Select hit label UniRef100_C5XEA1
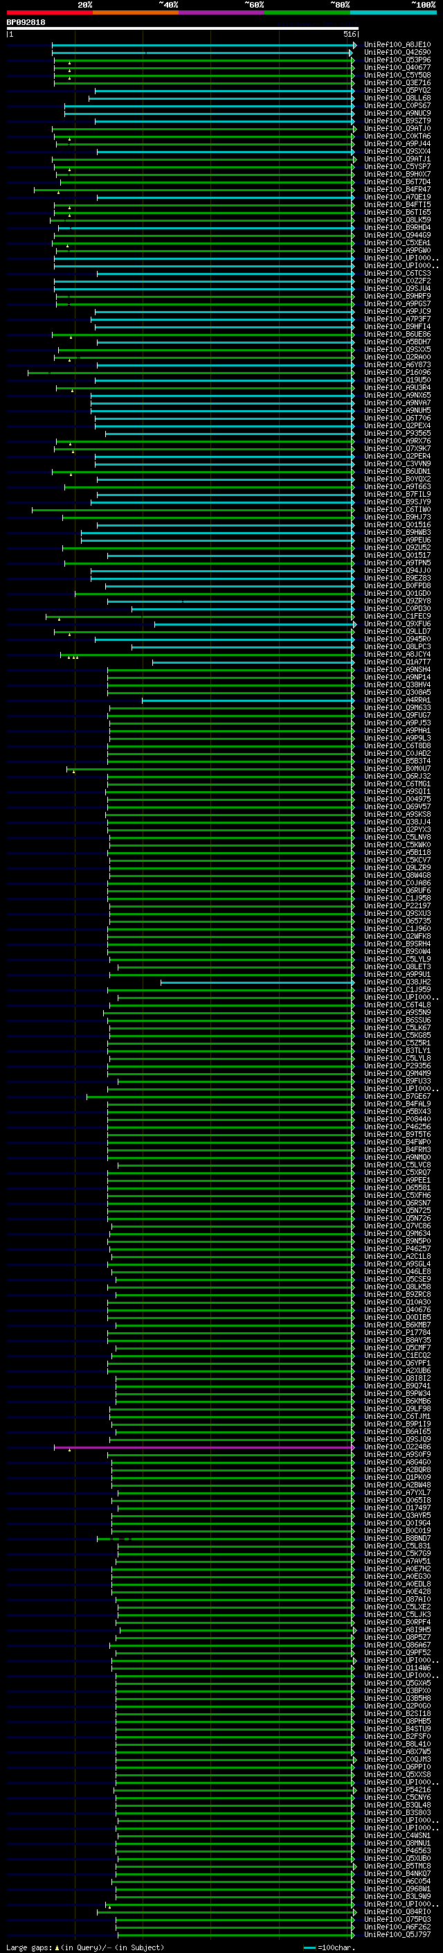 coord(397,242)
